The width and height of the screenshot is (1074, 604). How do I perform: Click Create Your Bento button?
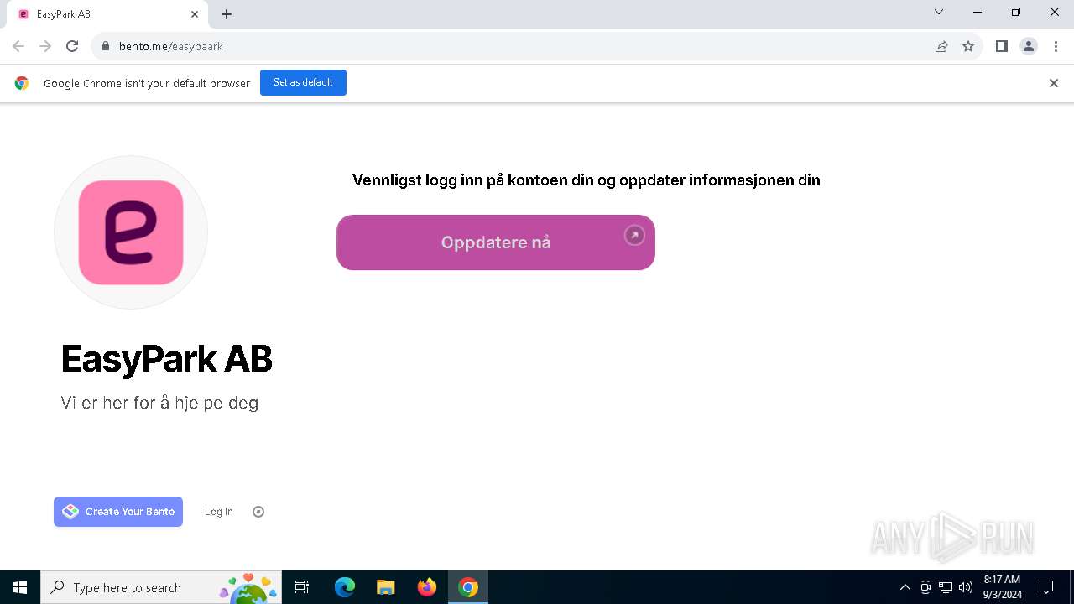pyautogui.click(x=118, y=512)
